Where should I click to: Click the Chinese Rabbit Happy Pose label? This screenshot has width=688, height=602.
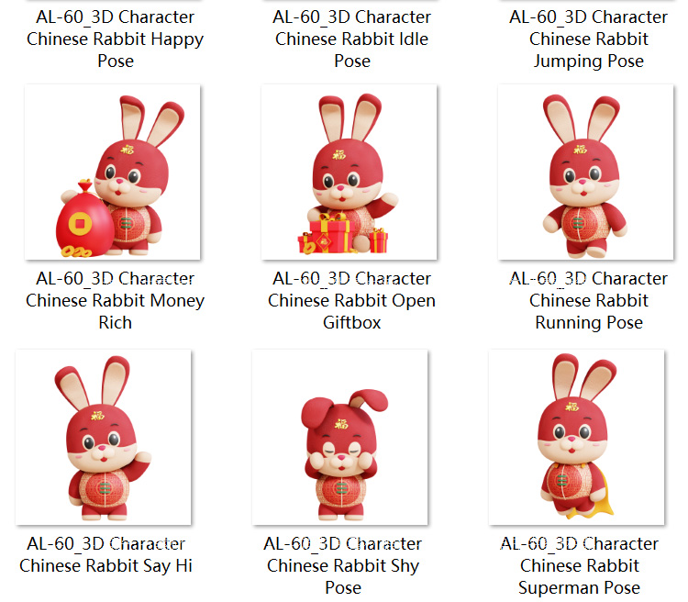point(116,39)
